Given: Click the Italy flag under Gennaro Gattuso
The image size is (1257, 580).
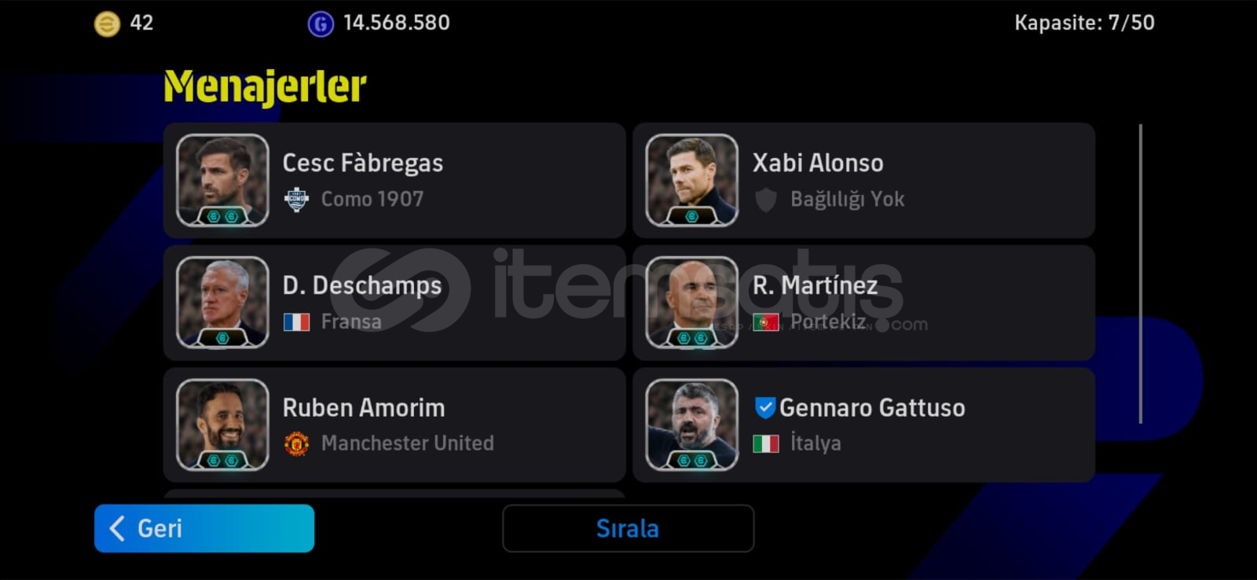Looking at the screenshot, I should pos(766,444).
